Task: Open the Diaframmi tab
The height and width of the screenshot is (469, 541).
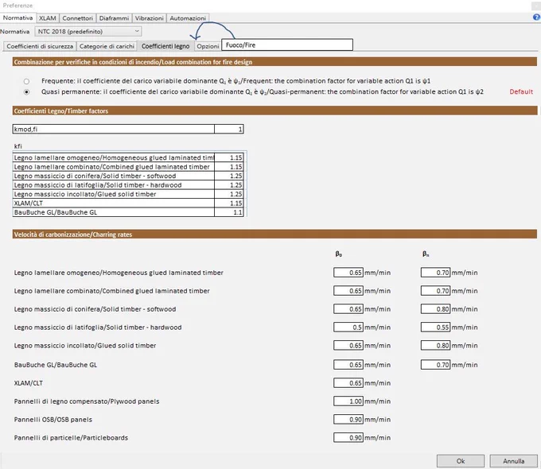Action: (x=114, y=18)
